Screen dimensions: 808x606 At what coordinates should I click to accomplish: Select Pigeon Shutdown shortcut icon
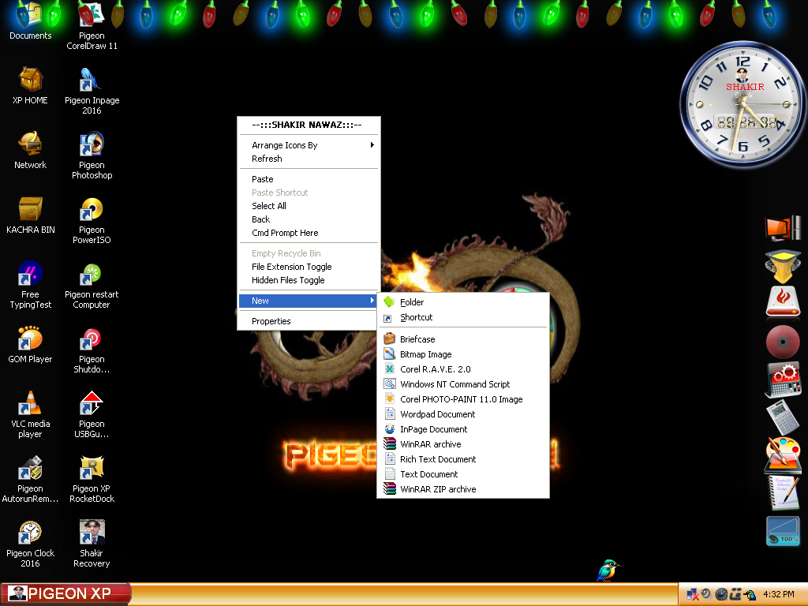(92, 350)
